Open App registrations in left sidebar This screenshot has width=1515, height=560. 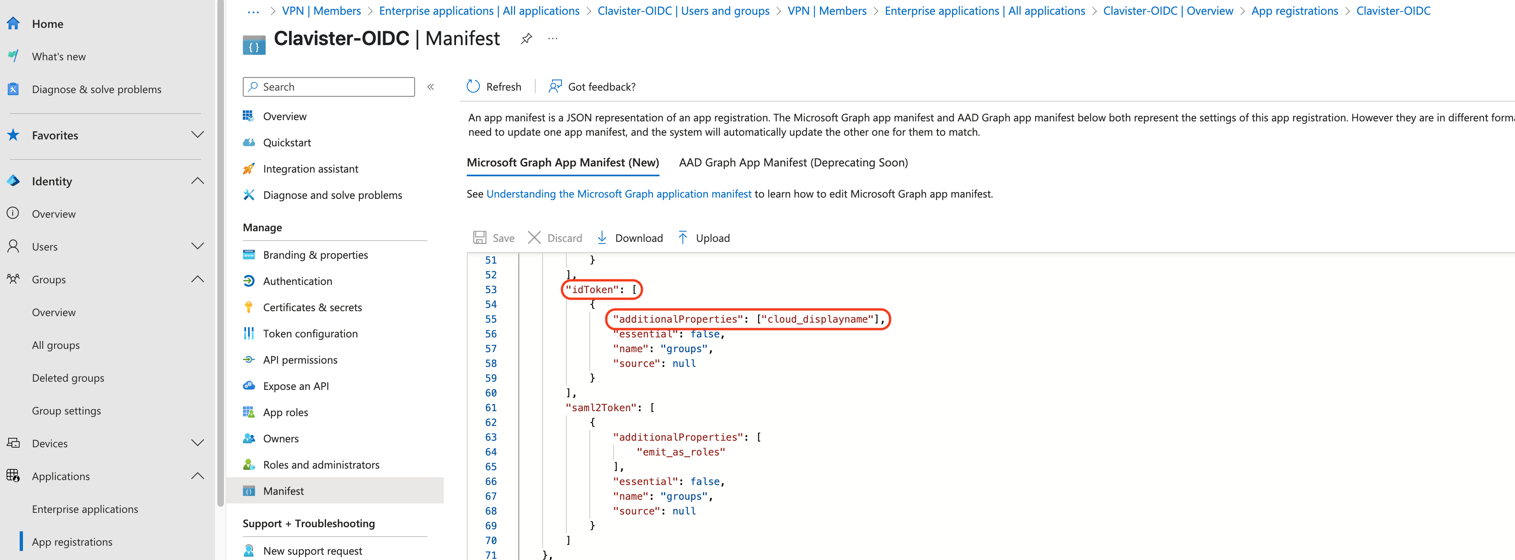point(72,542)
